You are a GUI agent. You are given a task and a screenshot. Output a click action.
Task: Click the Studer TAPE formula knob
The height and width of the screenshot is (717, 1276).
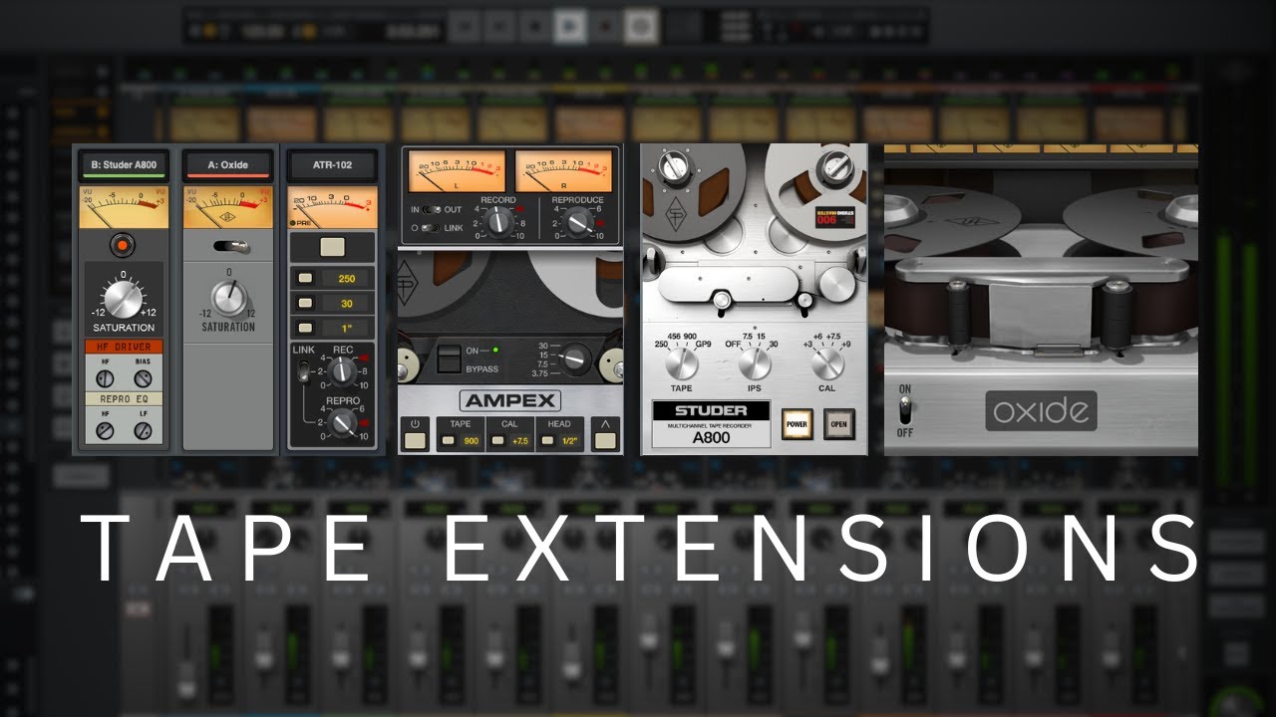coord(683,363)
